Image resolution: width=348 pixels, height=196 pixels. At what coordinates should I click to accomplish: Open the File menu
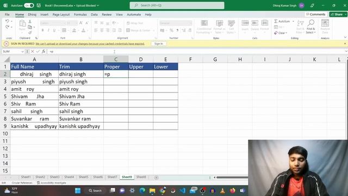coord(7,15)
